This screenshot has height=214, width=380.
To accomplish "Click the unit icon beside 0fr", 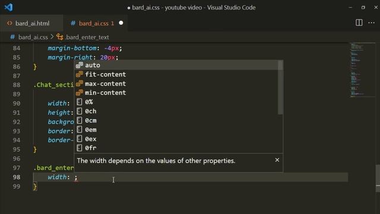I will [x=79, y=148].
